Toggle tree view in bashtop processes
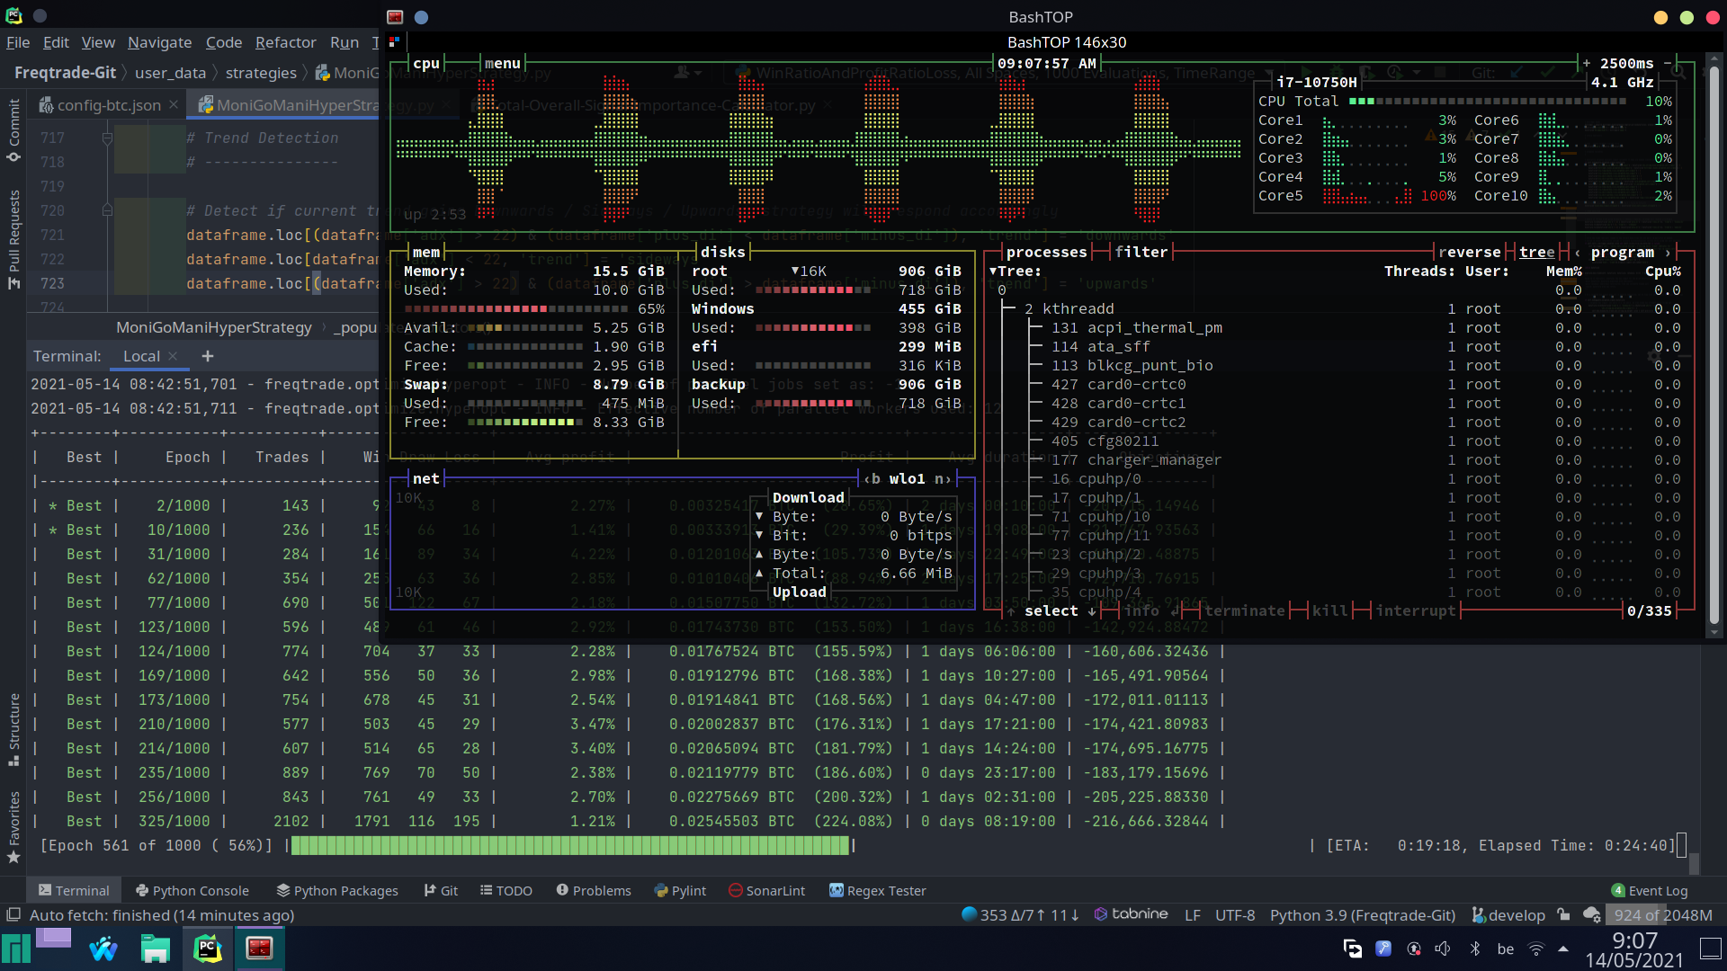 1538,252
